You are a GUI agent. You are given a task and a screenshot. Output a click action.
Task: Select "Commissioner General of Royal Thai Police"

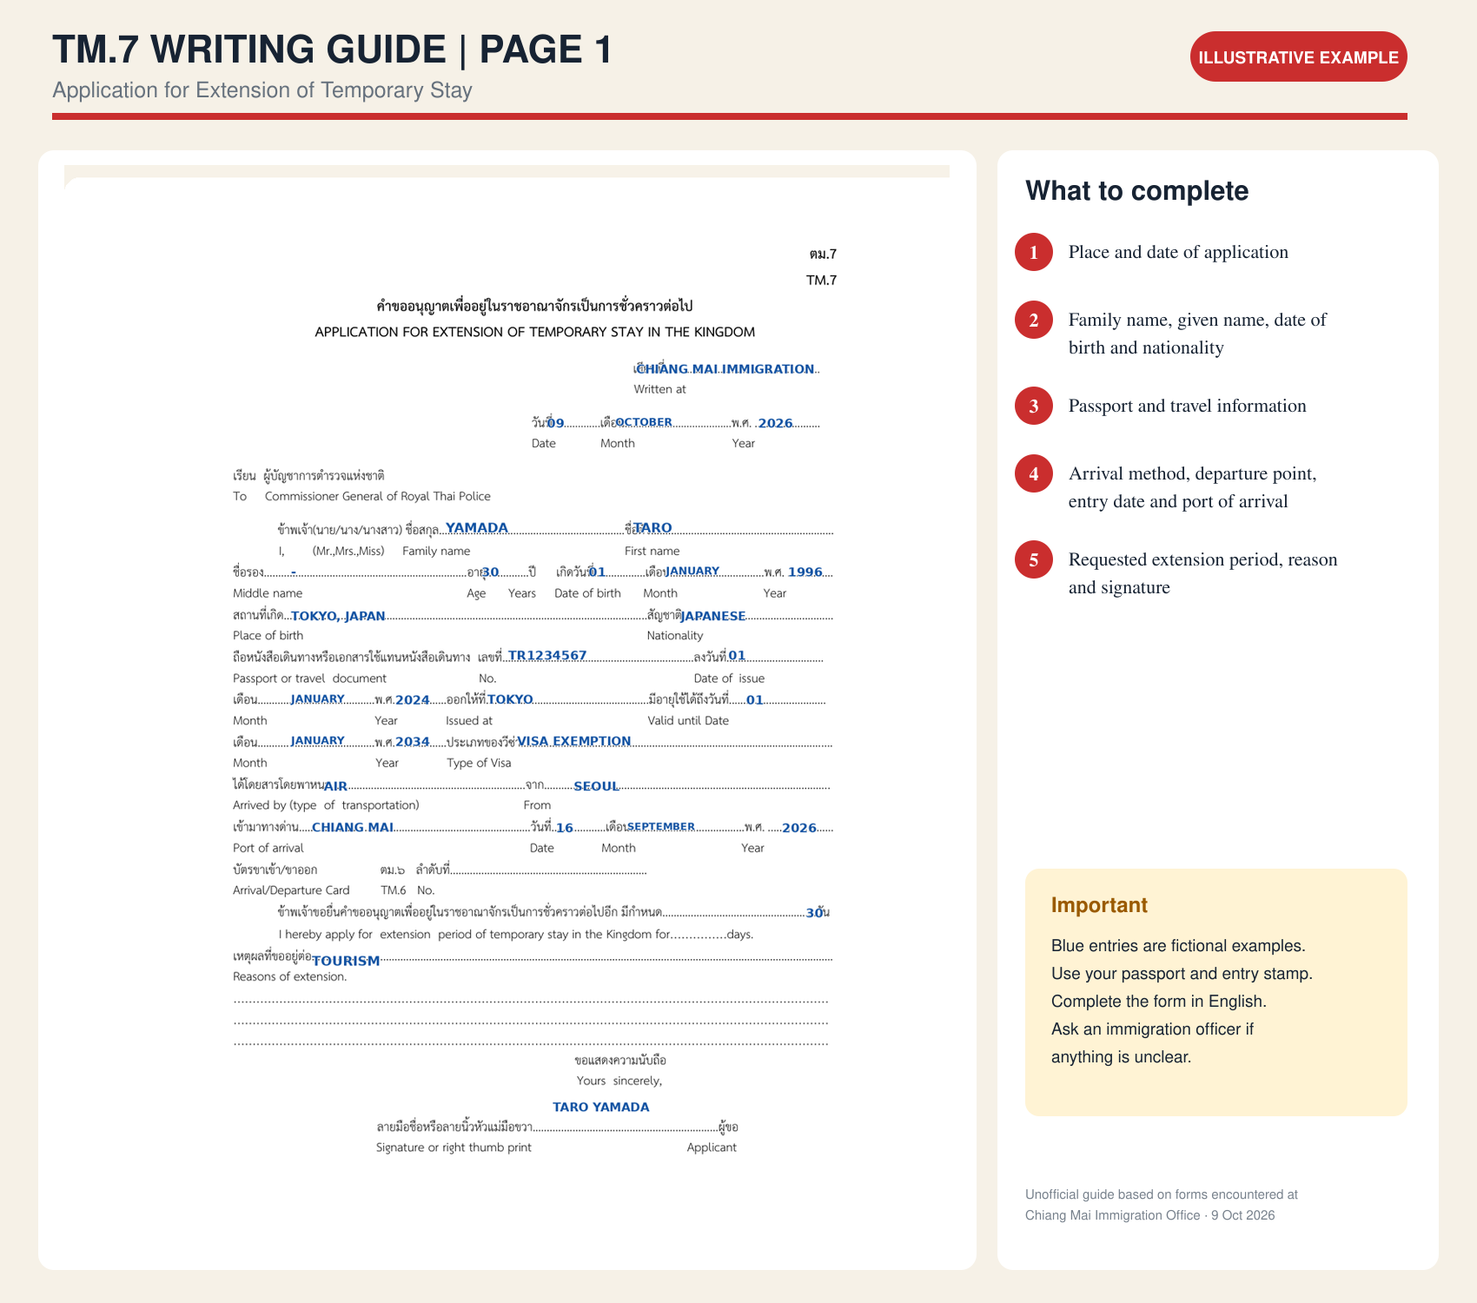[378, 496]
